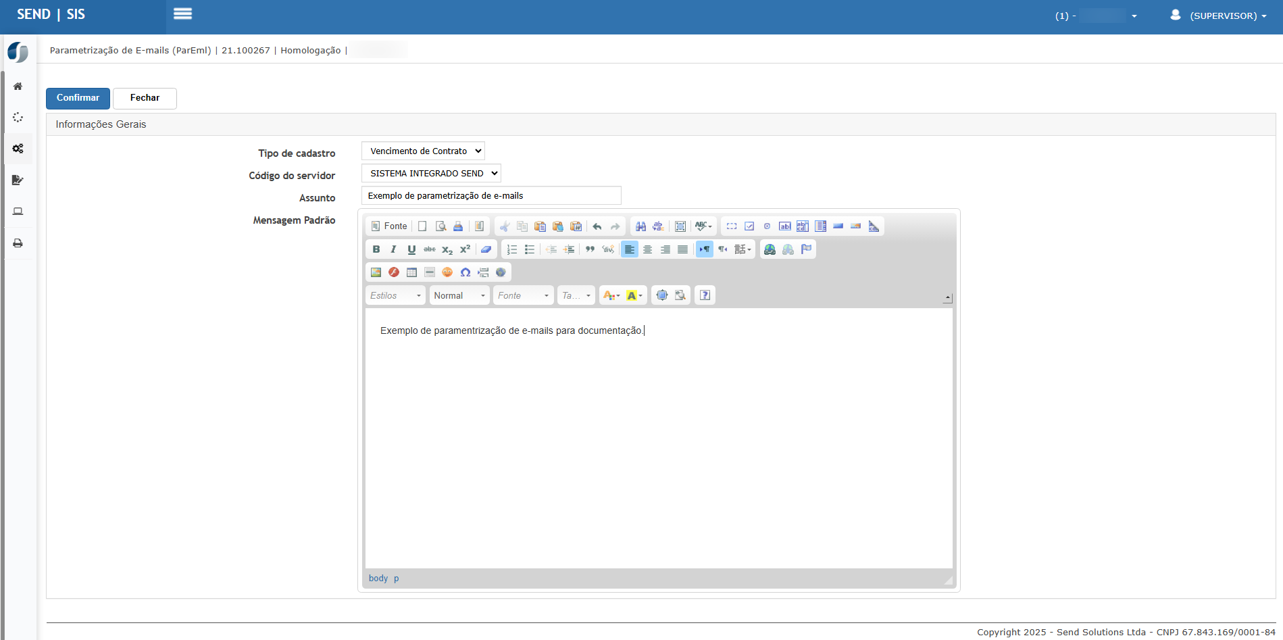This screenshot has width=1283, height=640.
Task: Insert a special character (omega icon)
Action: pyautogui.click(x=466, y=272)
